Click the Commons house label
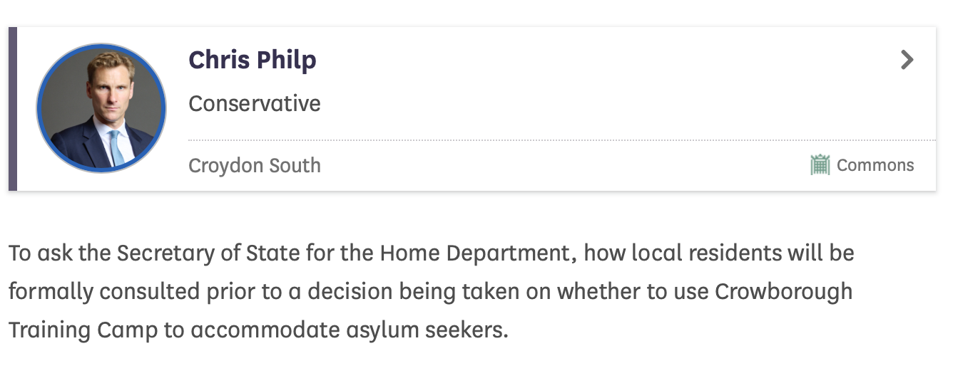The height and width of the screenshot is (383, 953). 875,165
